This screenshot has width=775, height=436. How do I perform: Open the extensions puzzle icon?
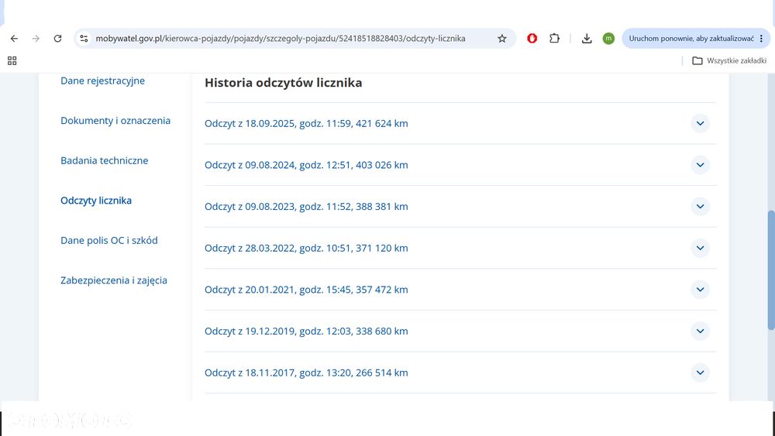(555, 39)
